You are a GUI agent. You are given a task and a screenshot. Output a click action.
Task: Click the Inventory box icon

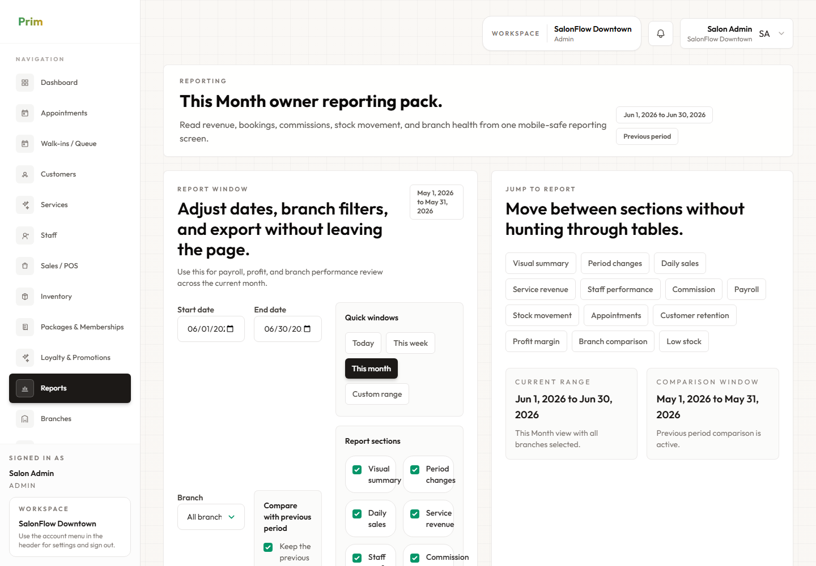point(25,297)
